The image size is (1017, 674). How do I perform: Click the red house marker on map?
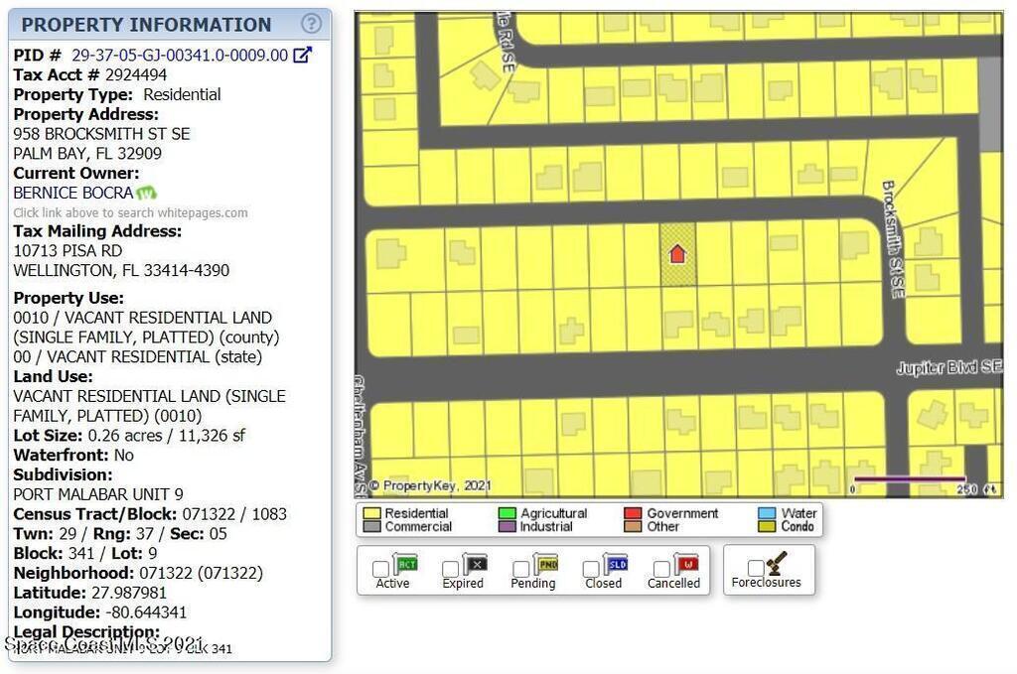pos(677,255)
